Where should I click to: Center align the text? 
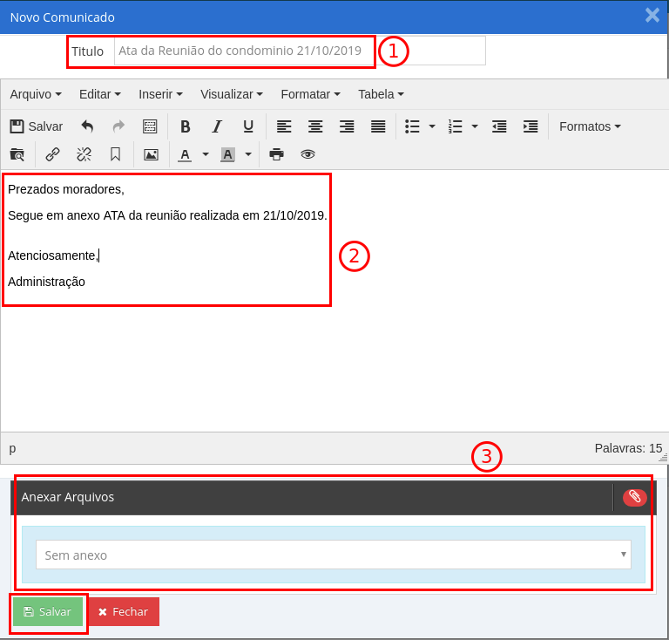315,126
